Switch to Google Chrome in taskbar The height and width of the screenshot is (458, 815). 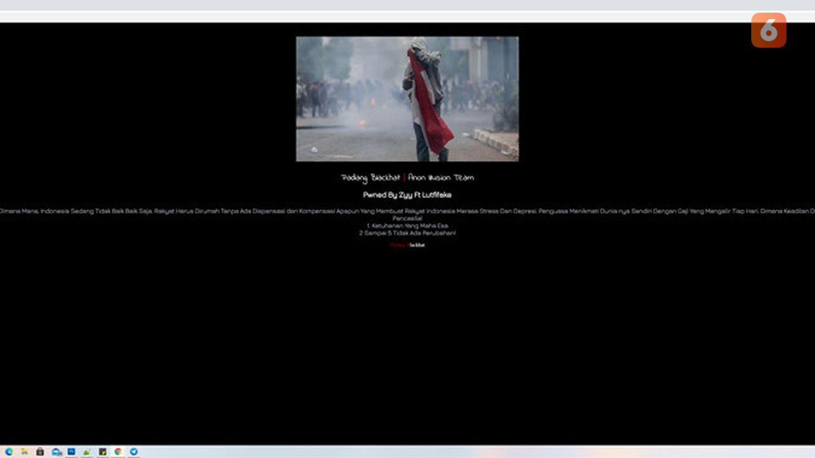(x=118, y=452)
